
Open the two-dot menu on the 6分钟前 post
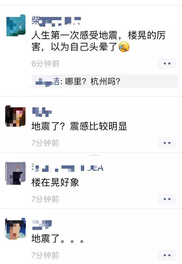(167, 64)
